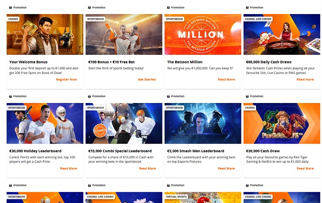Open Read more for €60,000 Daily Cash Draws
This screenshot has width=322, height=203.
(x=305, y=79)
